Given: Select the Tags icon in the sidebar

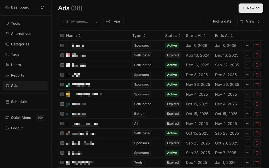Looking at the screenshot, I should pyautogui.click(x=8, y=54).
